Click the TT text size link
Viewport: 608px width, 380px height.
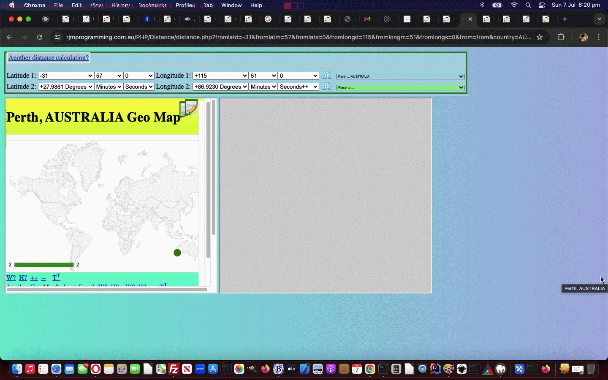[56, 277]
